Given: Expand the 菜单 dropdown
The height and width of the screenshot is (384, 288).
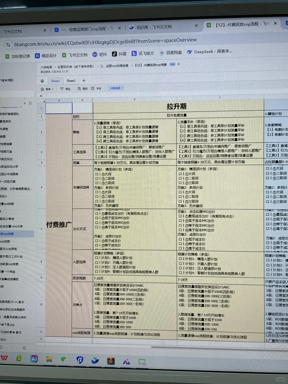Looking at the screenshot, I should click(x=48, y=89).
